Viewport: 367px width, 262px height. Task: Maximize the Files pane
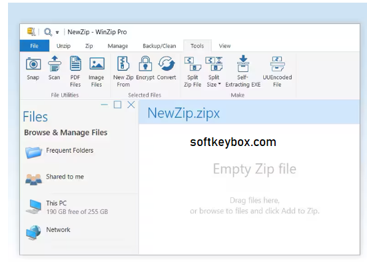coord(117,105)
